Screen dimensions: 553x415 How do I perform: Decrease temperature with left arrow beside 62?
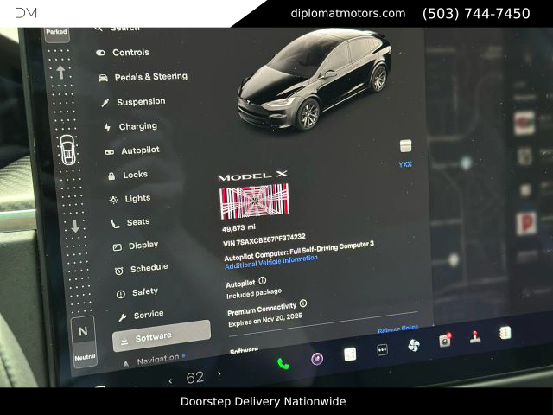click(x=171, y=381)
